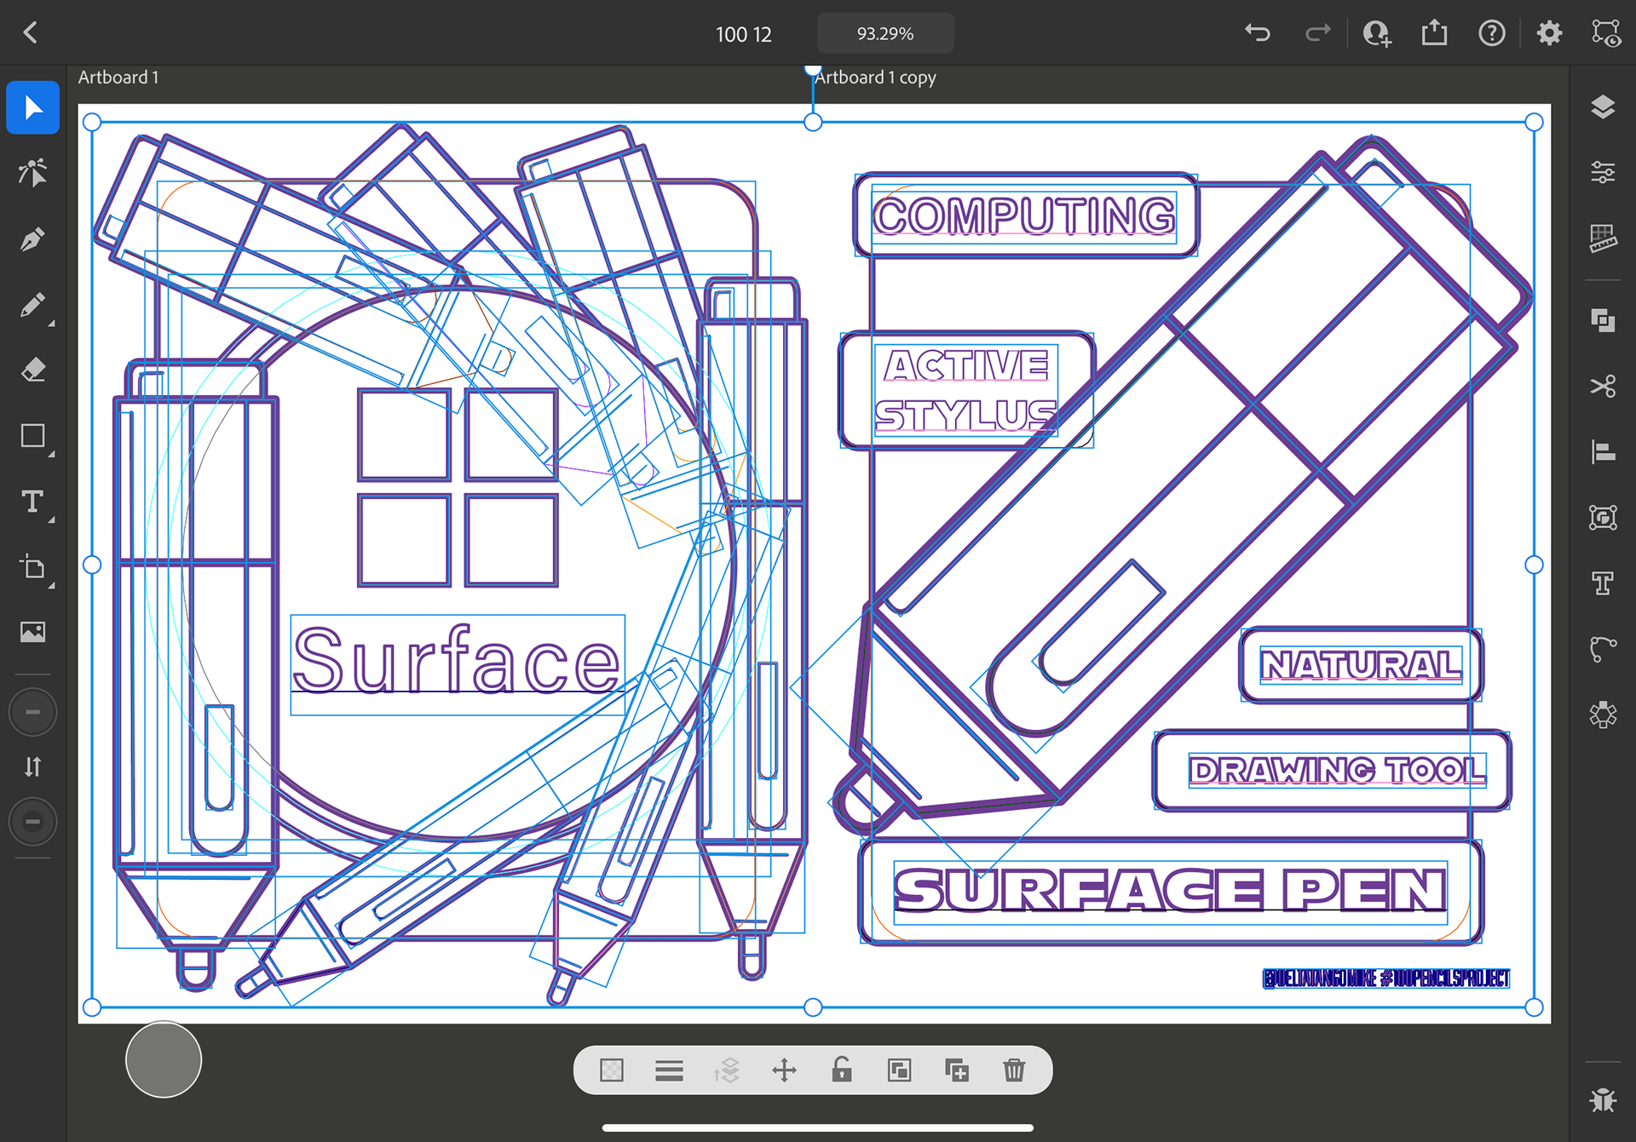Click the top-center selection handle
The image size is (1636, 1142).
[x=813, y=122]
